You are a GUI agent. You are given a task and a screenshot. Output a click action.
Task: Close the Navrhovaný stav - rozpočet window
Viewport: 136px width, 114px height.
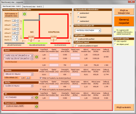click(x=131, y=2)
